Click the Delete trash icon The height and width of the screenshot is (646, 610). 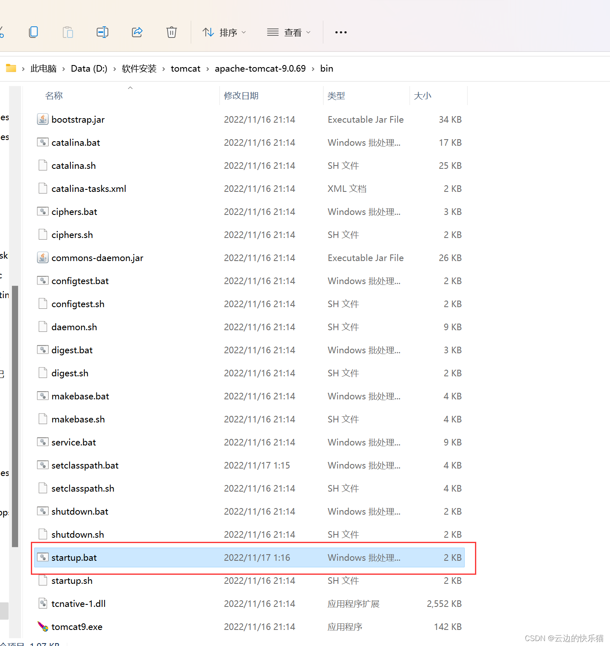point(172,32)
